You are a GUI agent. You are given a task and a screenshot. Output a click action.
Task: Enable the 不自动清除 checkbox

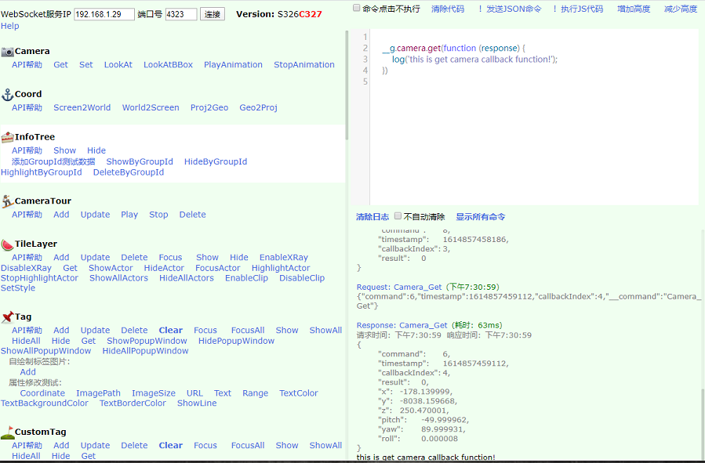point(398,216)
